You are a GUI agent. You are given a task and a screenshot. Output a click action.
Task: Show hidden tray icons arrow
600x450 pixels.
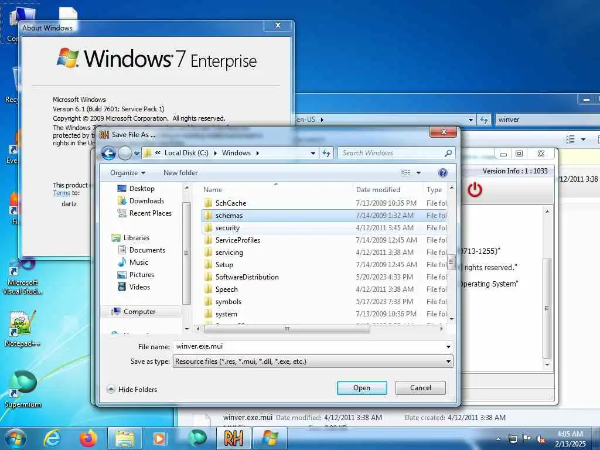[498, 439]
